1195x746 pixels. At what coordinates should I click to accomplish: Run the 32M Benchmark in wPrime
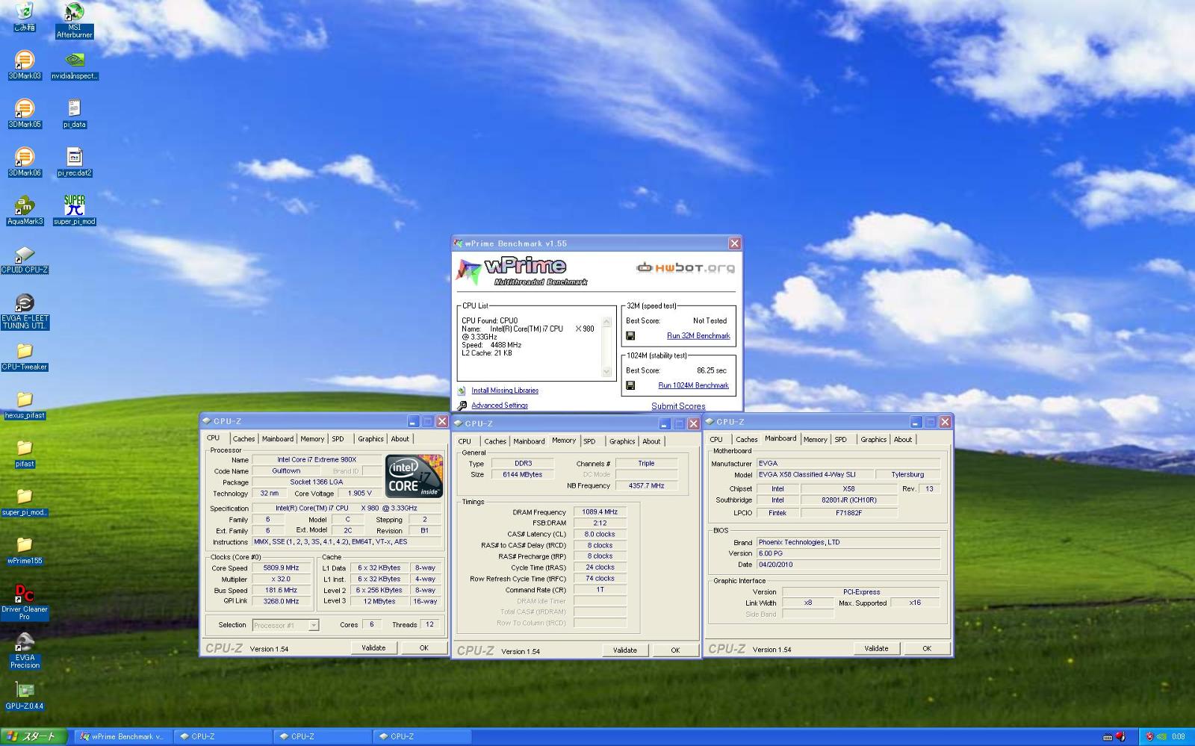(698, 336)
